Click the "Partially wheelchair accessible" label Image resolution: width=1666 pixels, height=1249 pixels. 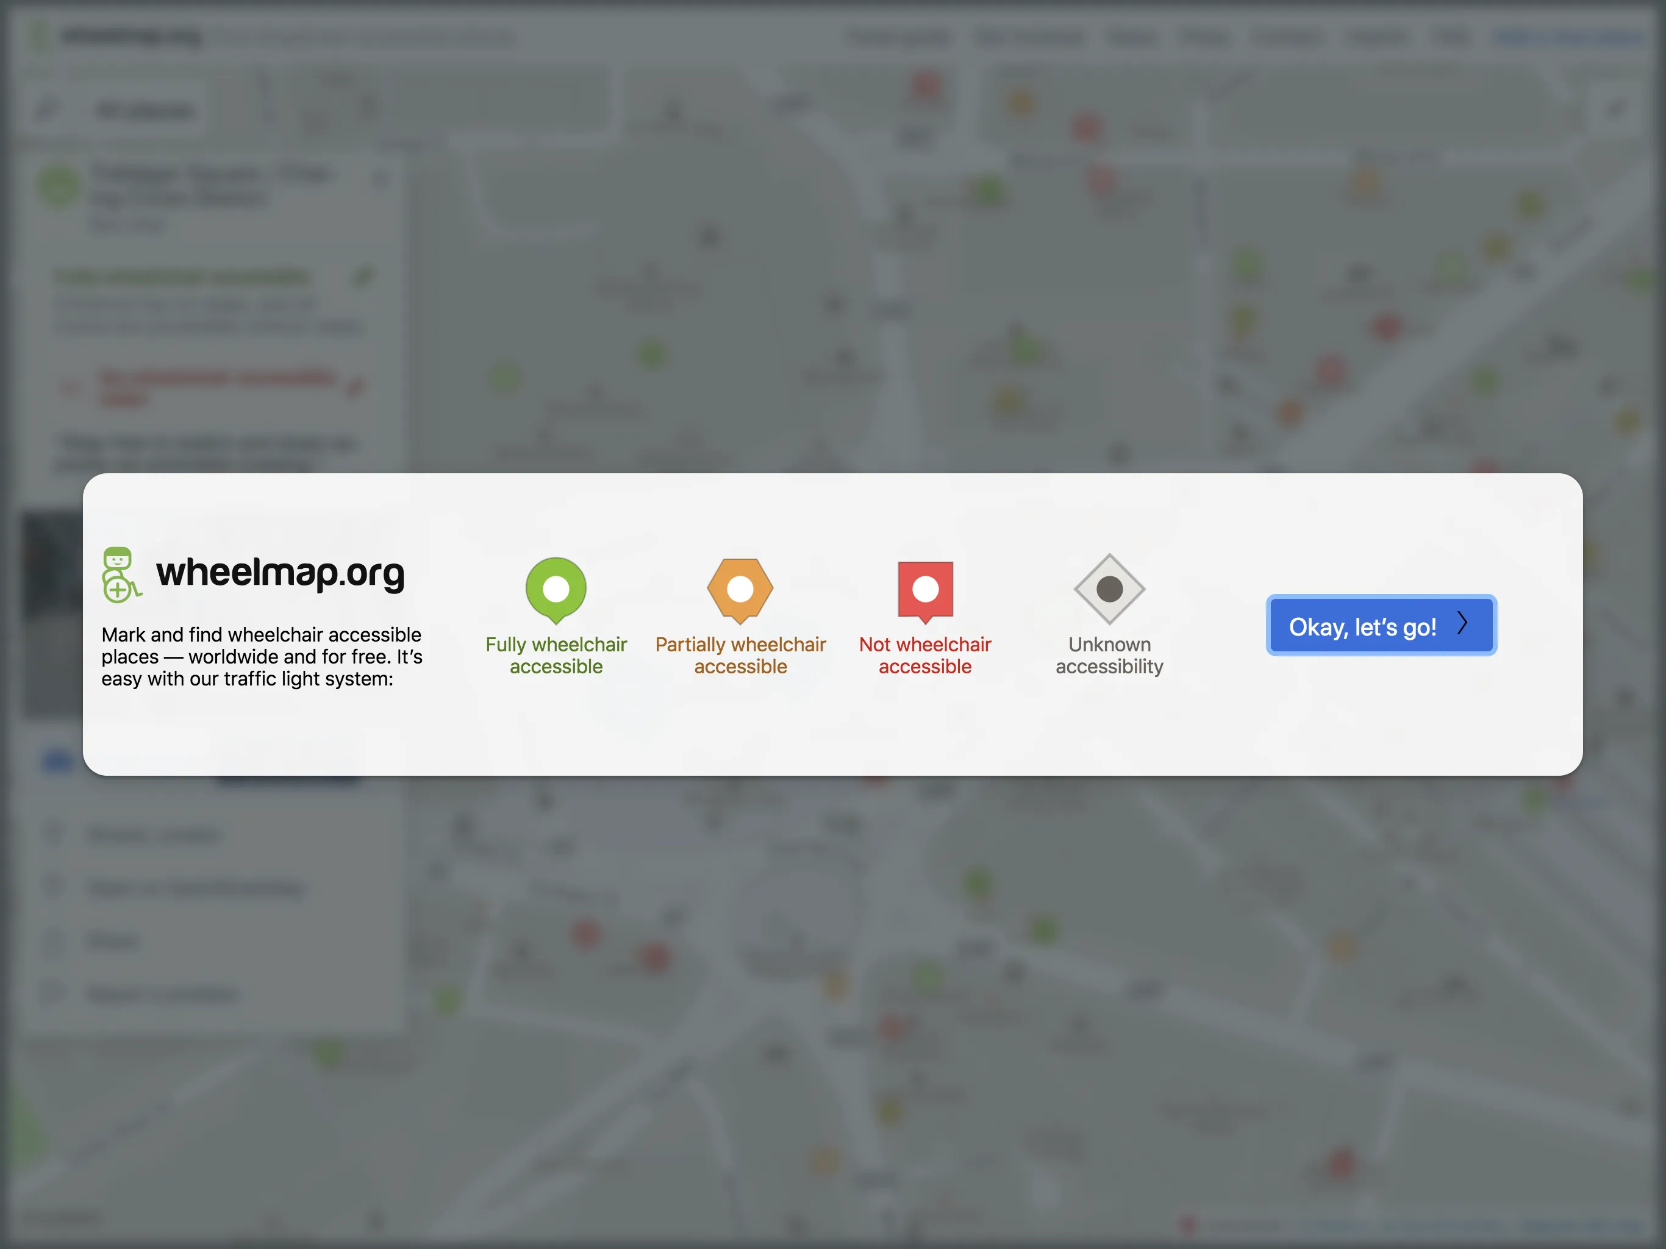pyautogui.click(x=740, y=656)
